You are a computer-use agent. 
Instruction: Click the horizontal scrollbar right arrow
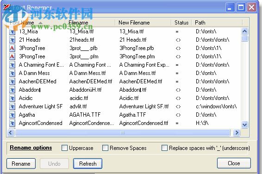[x=237, y=133]
